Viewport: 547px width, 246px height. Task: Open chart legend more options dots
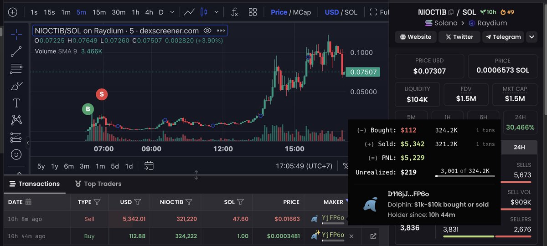coord(221,31)
